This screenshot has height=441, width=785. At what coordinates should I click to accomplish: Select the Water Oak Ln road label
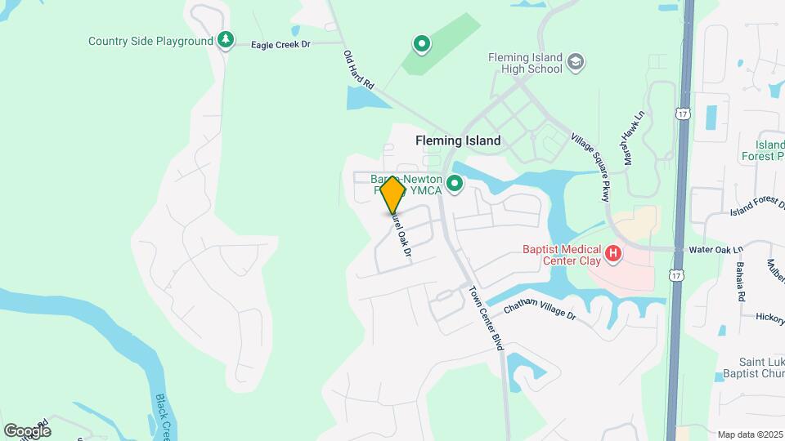(x=716, y=250)
